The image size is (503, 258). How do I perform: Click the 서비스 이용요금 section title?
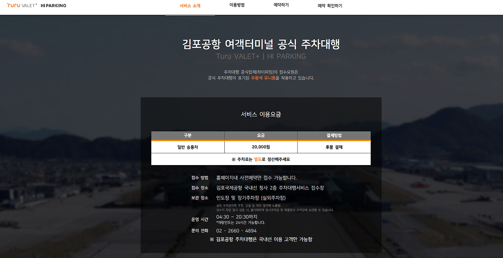pyautogui.click(x=261, y=114)
